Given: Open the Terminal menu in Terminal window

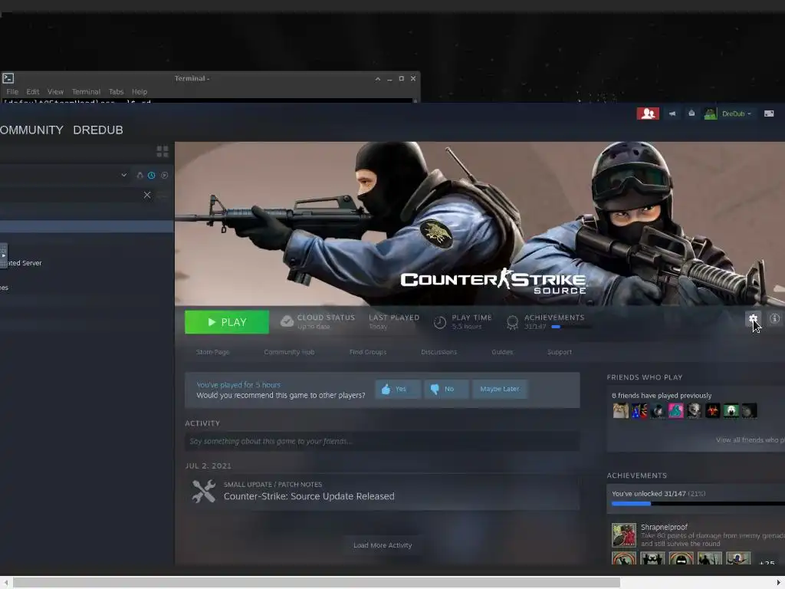Looking at the screenshot, I should [86, 92].
